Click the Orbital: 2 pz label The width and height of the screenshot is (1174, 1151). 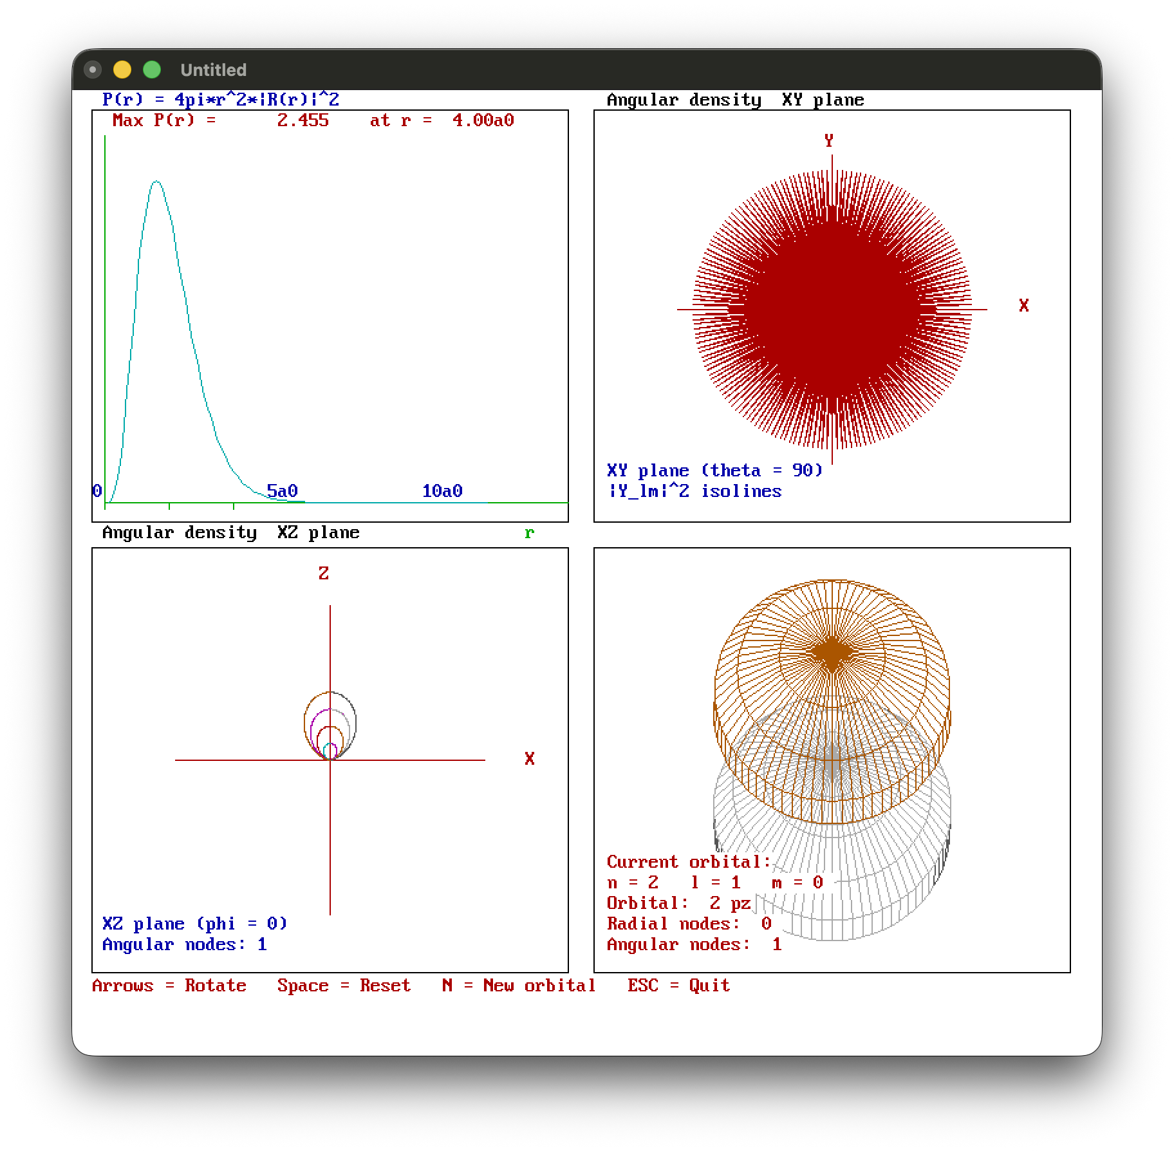678,903
